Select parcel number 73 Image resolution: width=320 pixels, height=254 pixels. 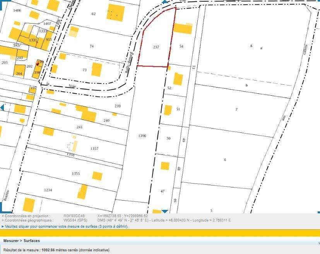tap(84, 70)
